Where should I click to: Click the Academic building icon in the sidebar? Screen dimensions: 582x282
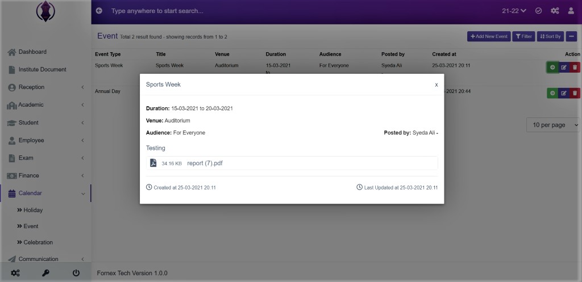point(12,105)
